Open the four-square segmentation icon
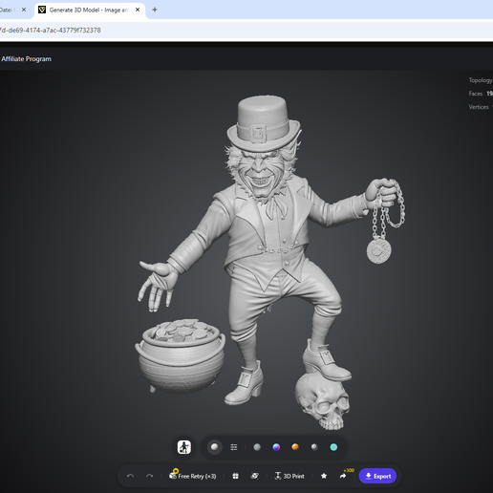The height and width of the screenshot is (493, 493). [x=235, y=476]
